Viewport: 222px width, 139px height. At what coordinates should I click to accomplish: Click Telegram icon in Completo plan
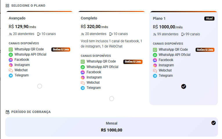point(83,88)
